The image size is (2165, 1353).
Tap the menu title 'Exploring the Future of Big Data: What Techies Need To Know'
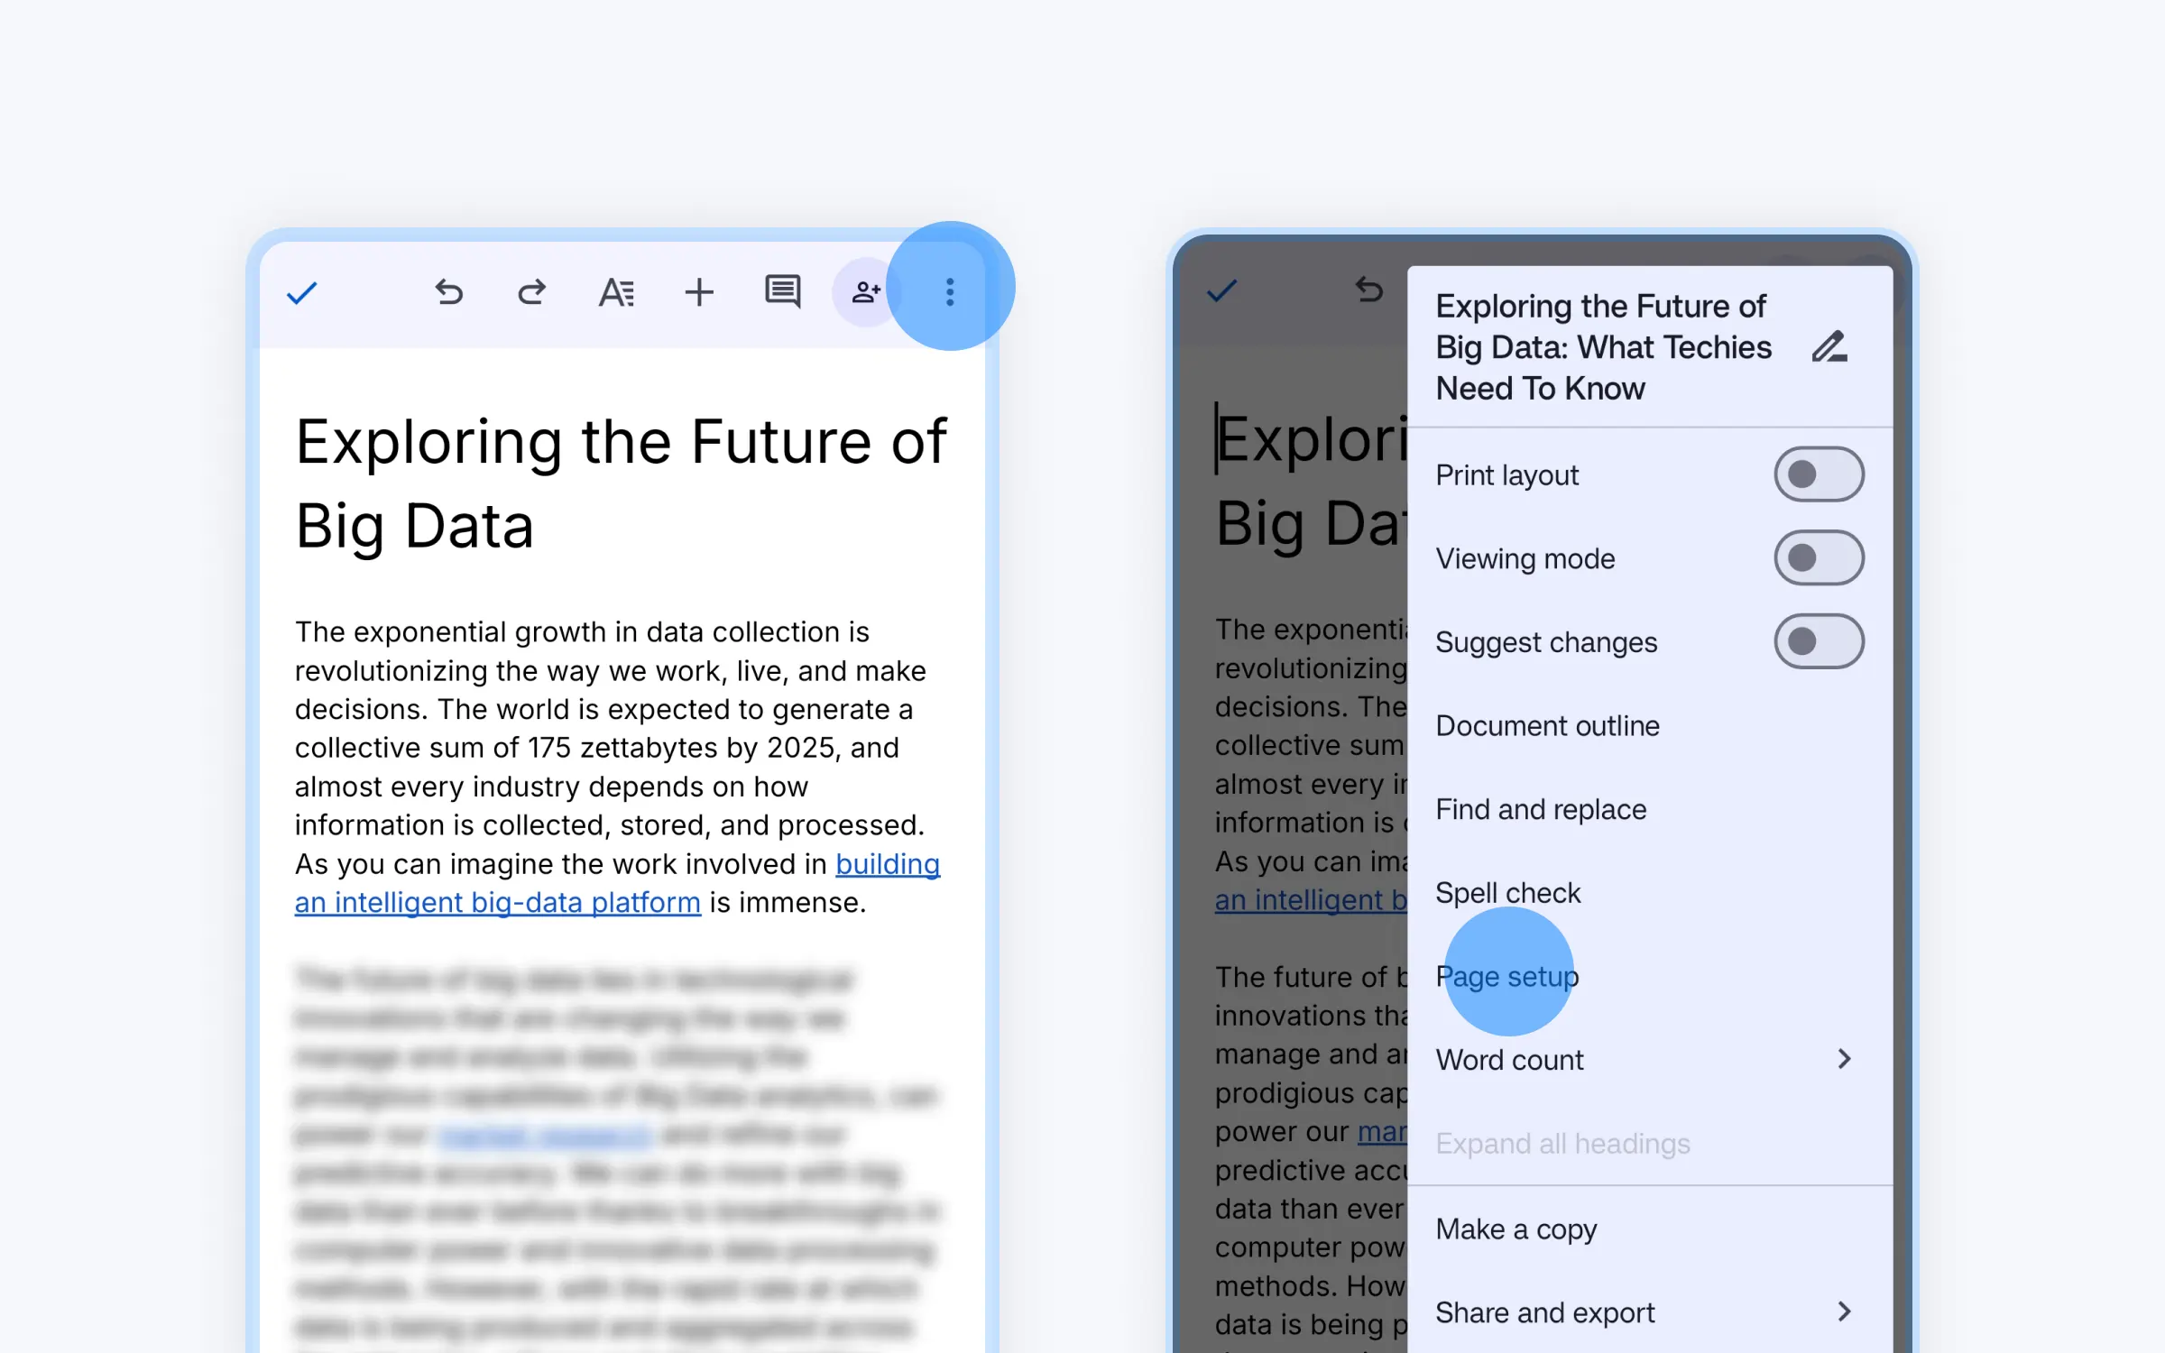click(x=1603, y=347)
